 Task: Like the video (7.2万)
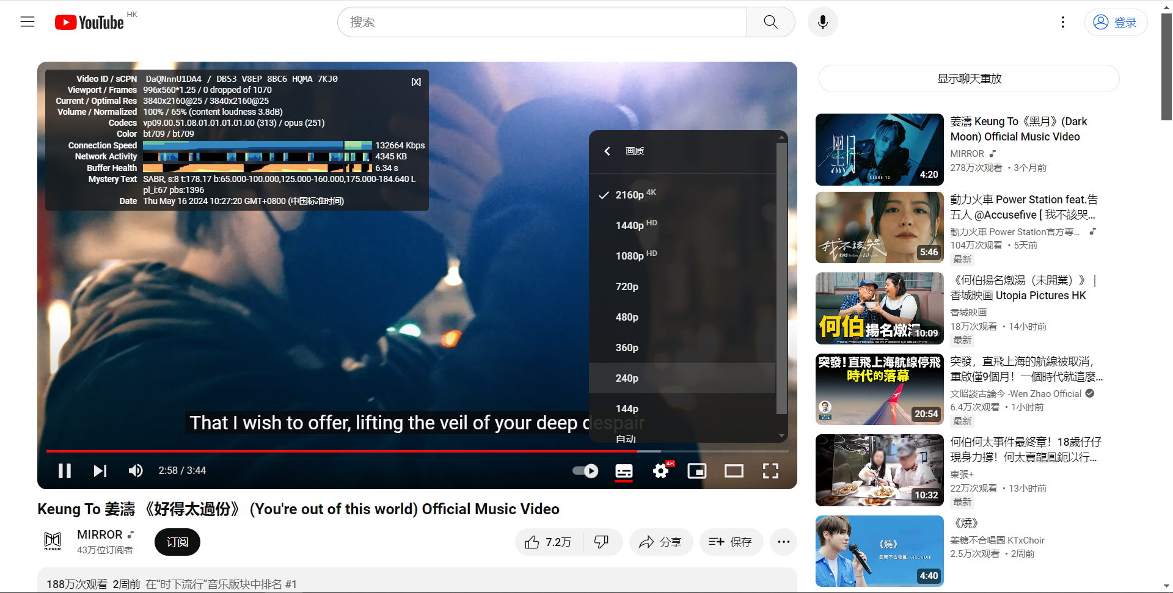click(548, 542)
